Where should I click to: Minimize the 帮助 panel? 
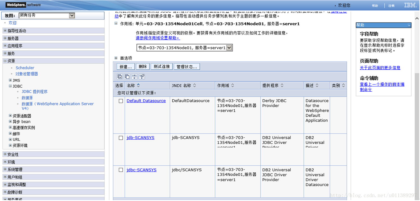[x=409, y=25]
